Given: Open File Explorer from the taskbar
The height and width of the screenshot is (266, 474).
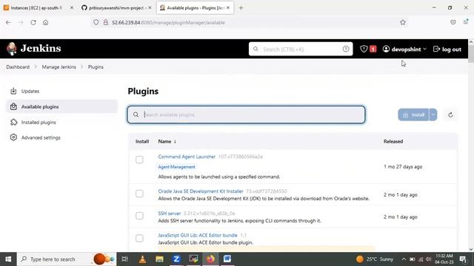Looking at the screenshot, I should point(159,259).
